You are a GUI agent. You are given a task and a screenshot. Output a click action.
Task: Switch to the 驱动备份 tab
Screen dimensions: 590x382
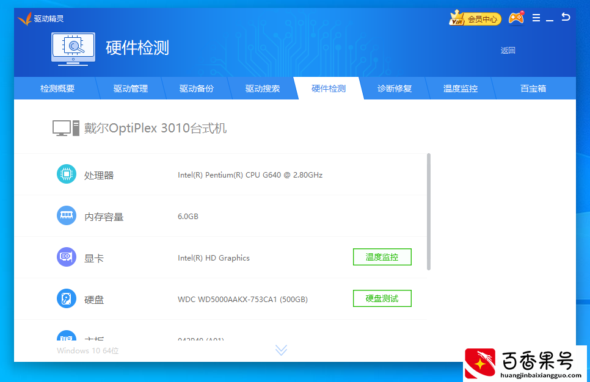(197, 88)
